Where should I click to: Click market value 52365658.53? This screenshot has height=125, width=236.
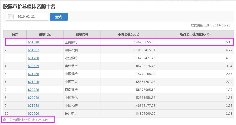click(146, 98)
